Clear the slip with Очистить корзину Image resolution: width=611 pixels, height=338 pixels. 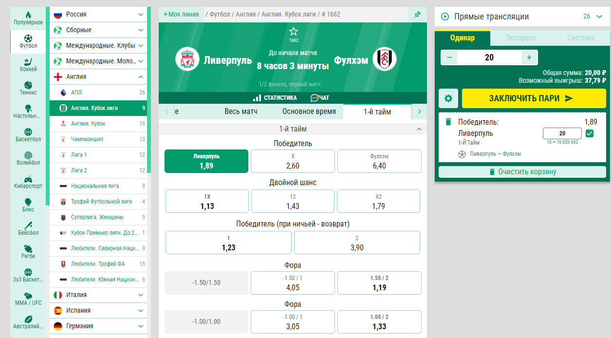[522, 172]
